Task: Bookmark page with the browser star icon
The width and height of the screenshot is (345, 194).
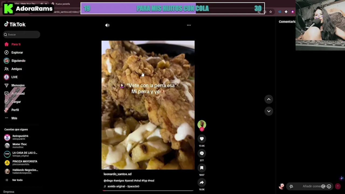Action: tap(271, 12)
